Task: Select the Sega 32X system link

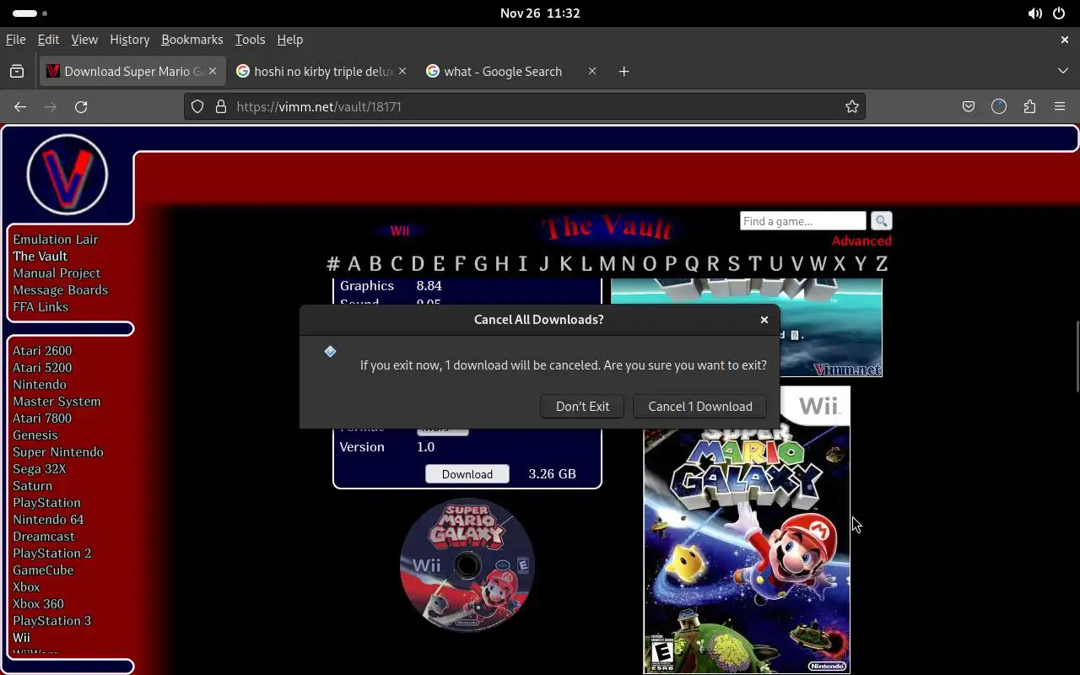Action: (x=39, y=469)
